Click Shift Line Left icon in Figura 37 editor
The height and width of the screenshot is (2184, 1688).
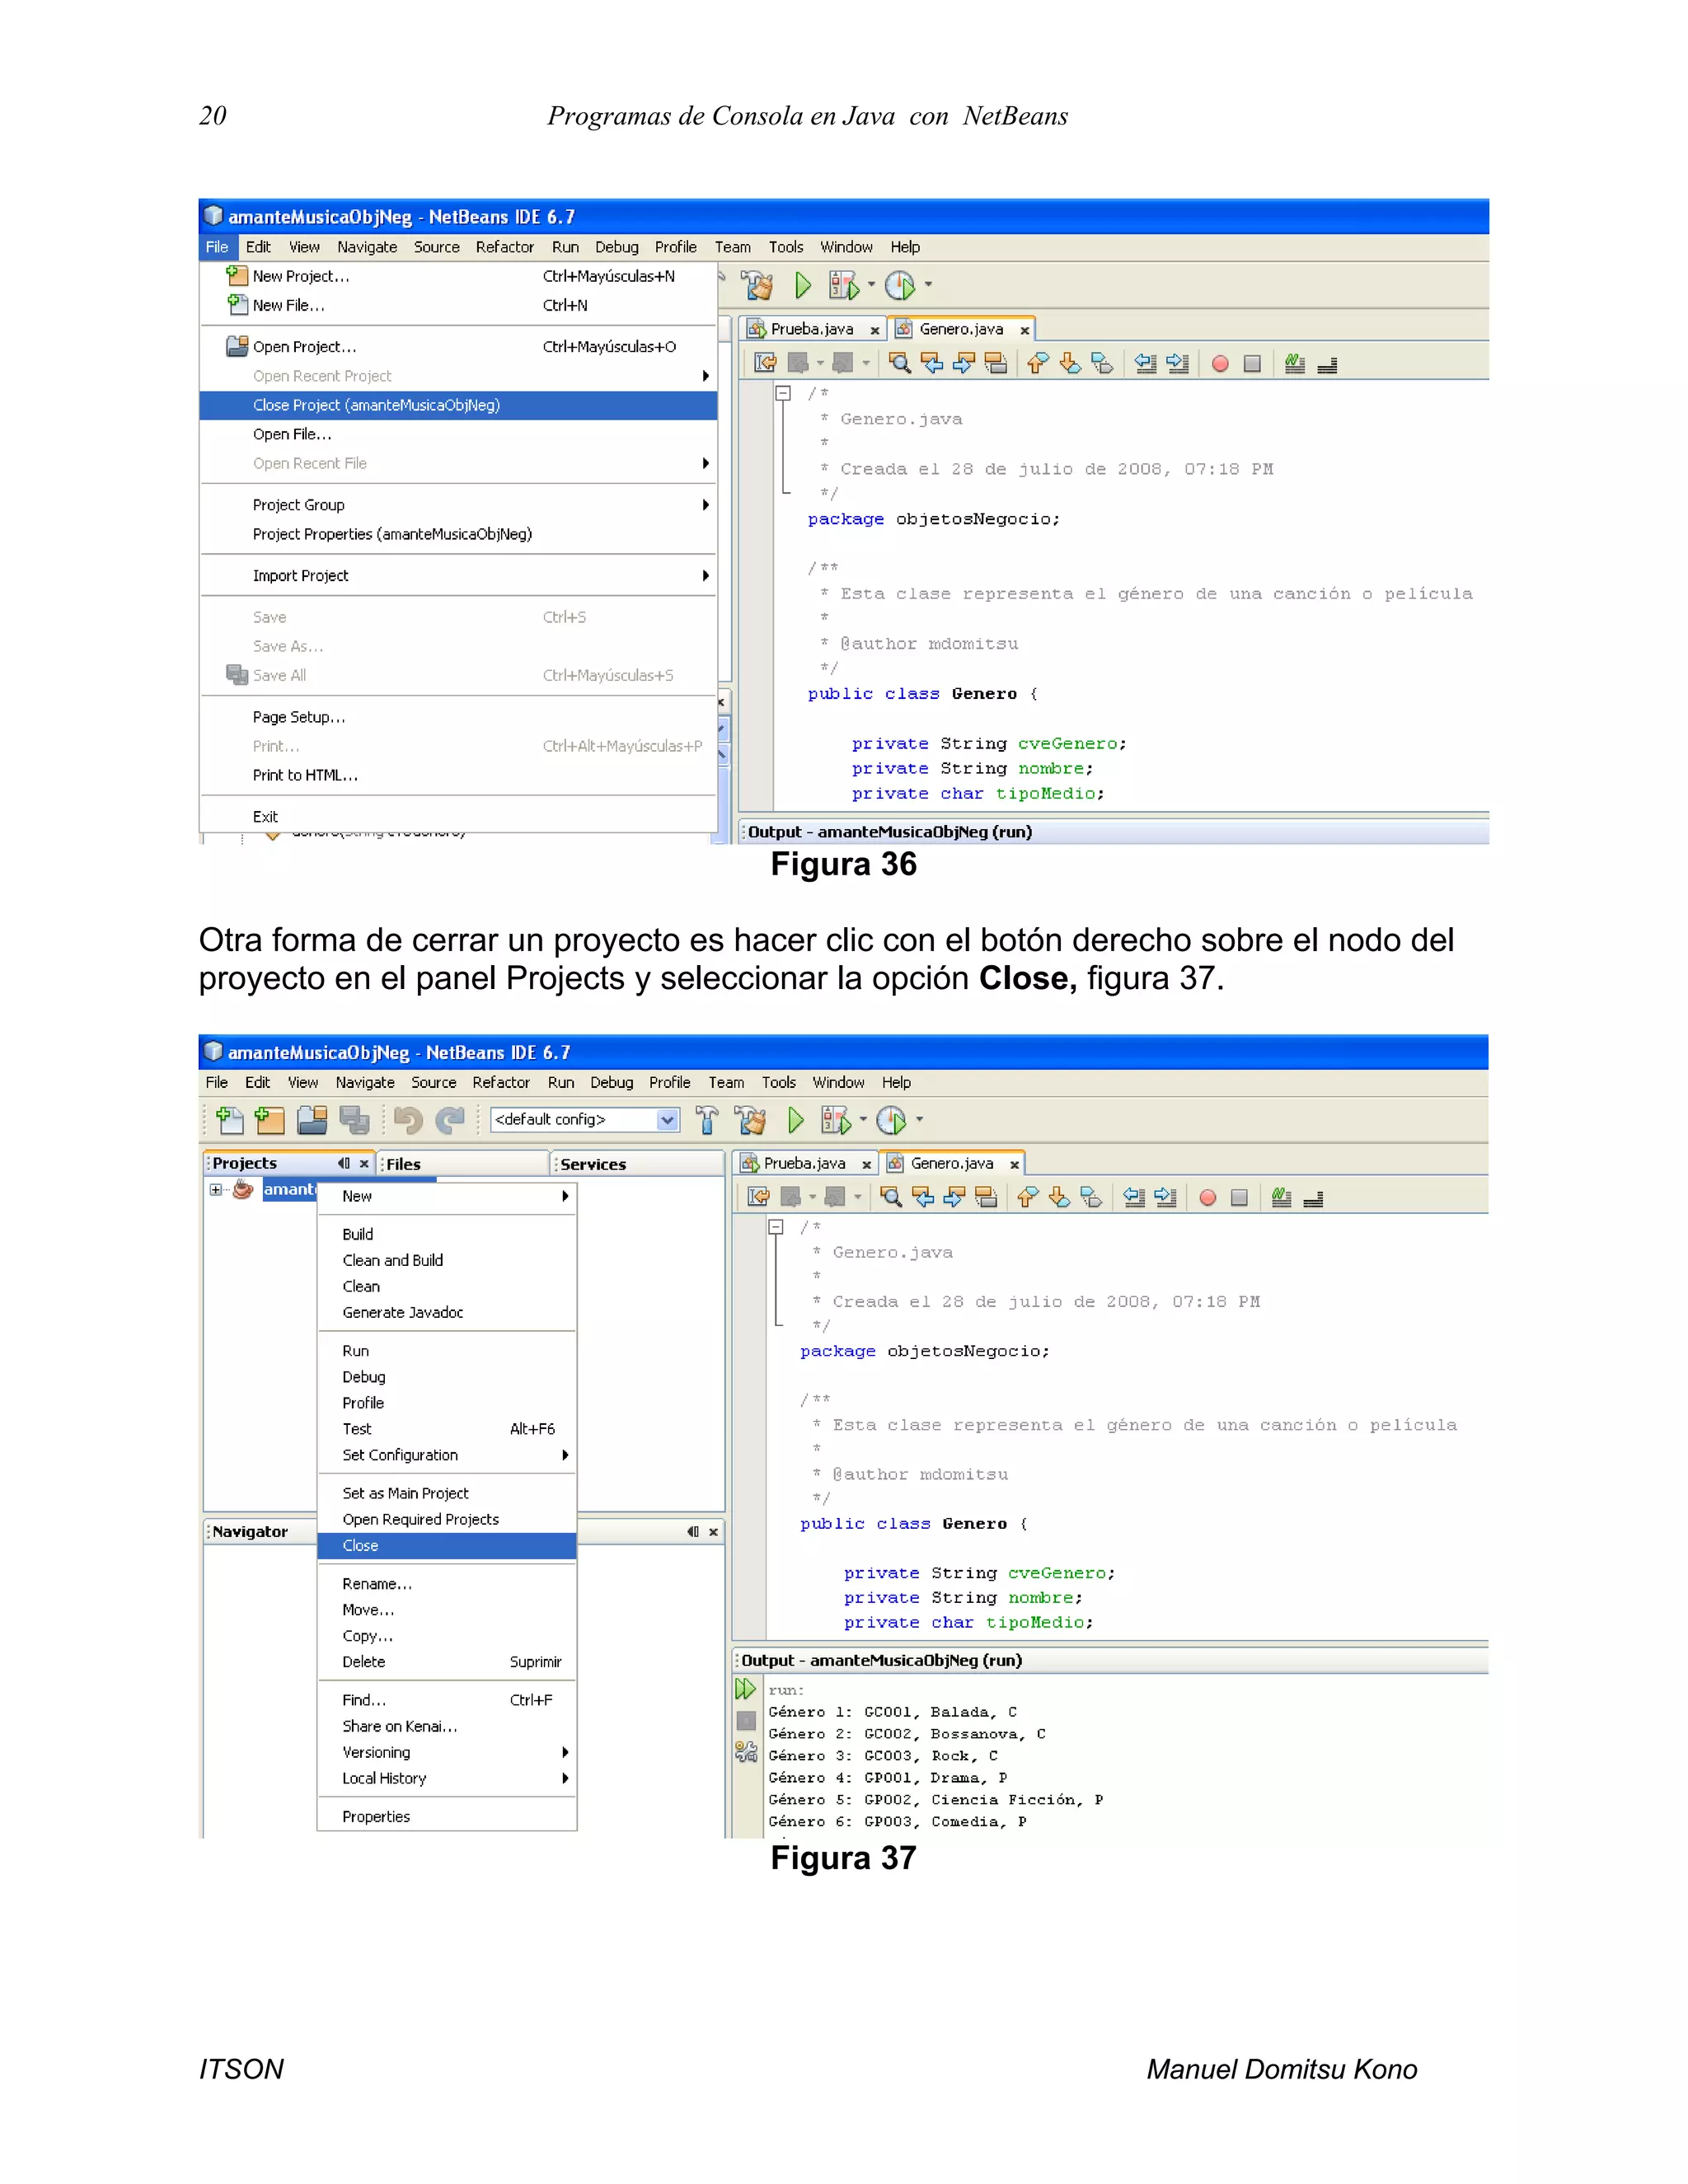tap(1134, 1197)
